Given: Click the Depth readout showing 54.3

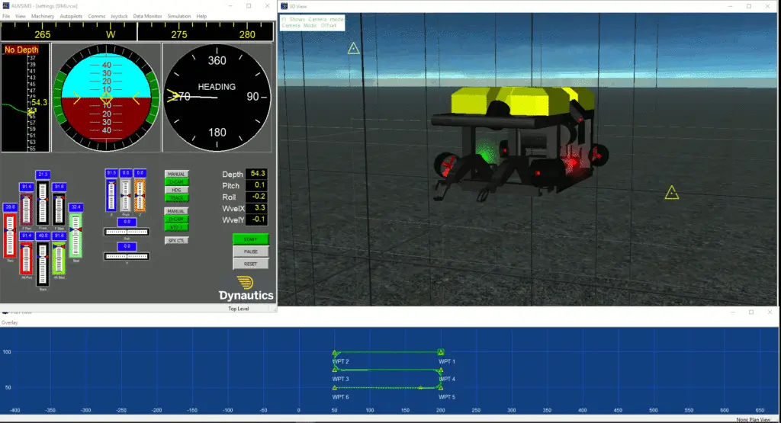Looking at the screenshot, I should [x=257, y=174].
